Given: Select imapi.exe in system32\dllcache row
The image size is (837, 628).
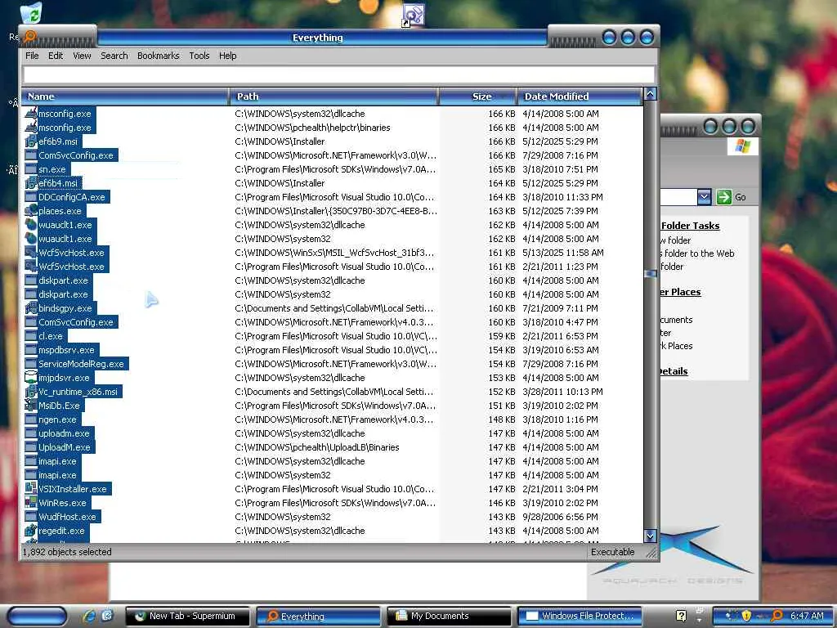Looking at the screenshot, I should tap(57, 461).
